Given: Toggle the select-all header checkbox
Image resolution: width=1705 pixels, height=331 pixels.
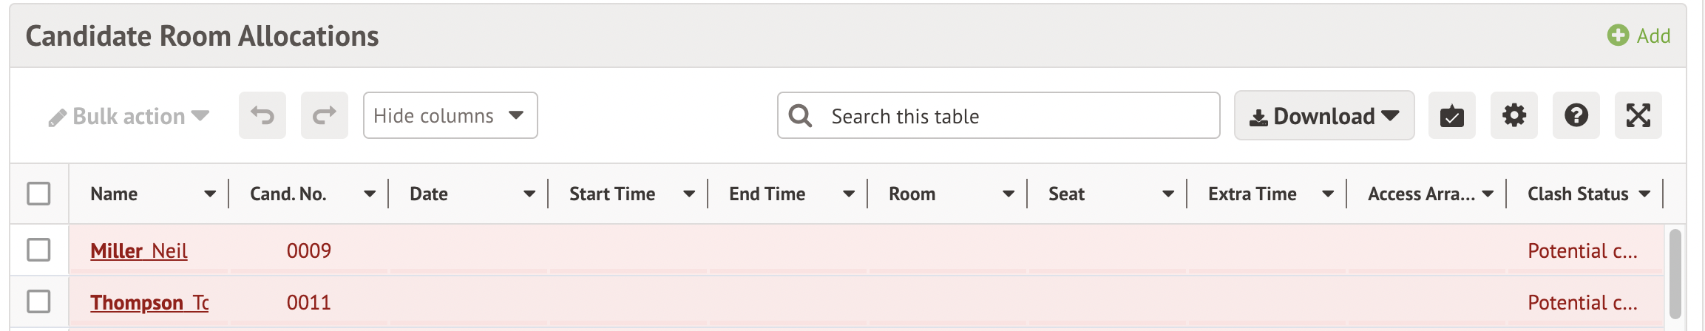Looking at the screenshot, I should click(38, 194).
